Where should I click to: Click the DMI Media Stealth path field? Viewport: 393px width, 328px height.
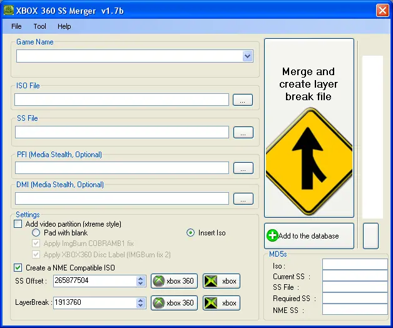[122, 198]
